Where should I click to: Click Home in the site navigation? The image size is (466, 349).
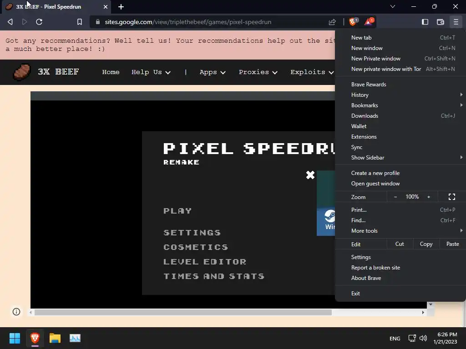tap(111, 72)
